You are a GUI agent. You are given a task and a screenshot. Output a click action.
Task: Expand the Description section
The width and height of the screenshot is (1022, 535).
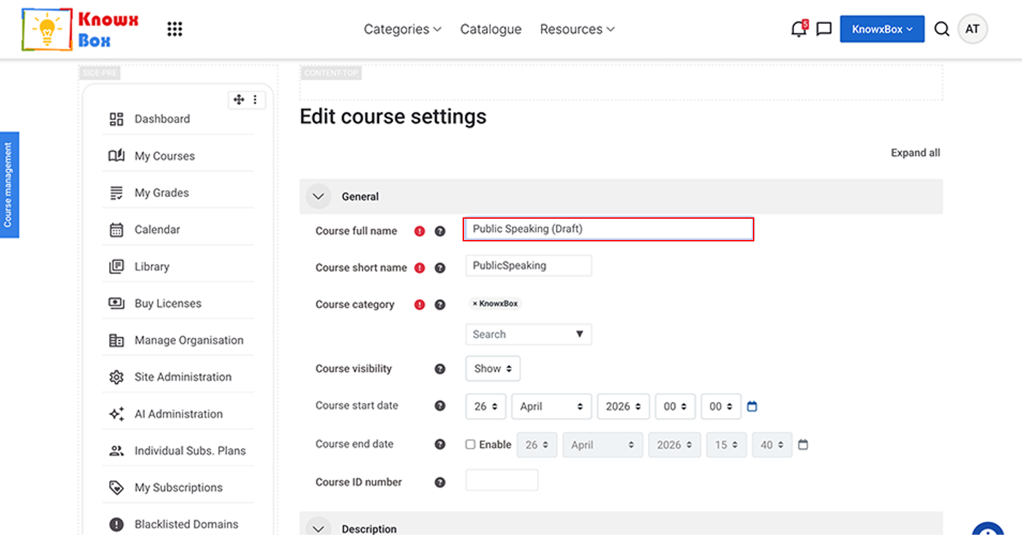click(x=318, y=528)
